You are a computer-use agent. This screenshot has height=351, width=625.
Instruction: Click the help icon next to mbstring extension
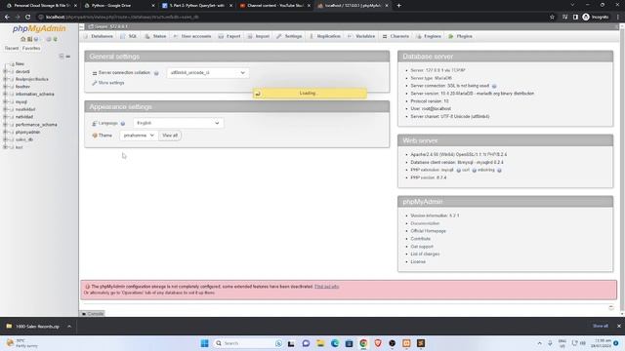pyautogui.click(x=499, y=171)
